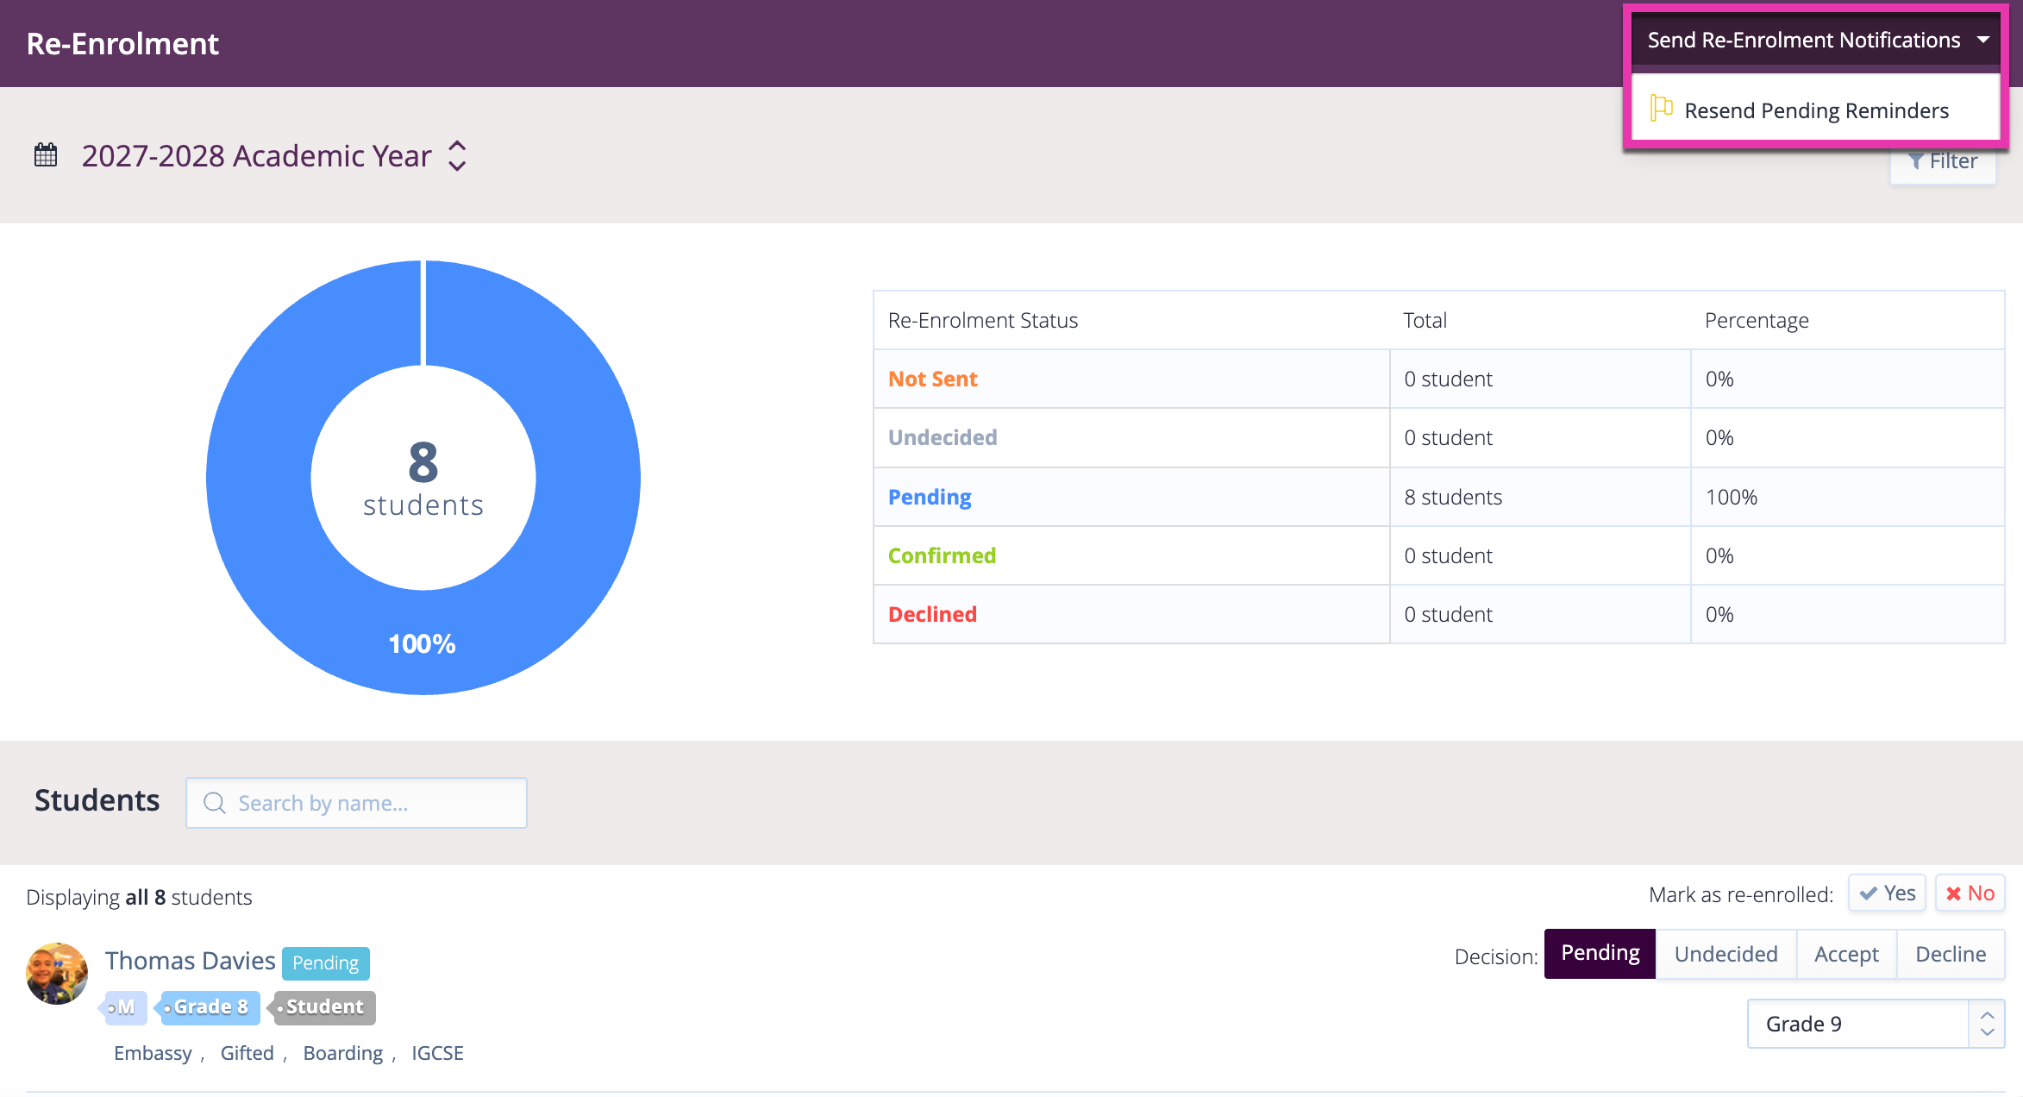Click the 100% percentage cell for Pending
2023x1097 pixels.
1847,497
